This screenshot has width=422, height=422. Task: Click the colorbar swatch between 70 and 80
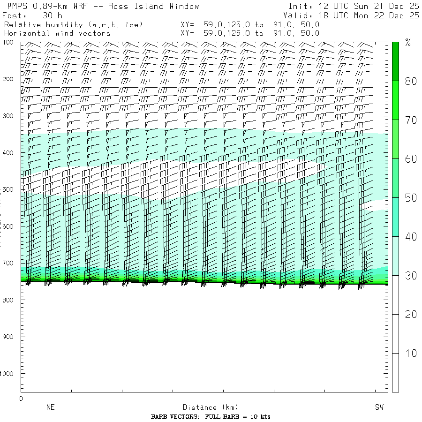click(x=395, y=100)
